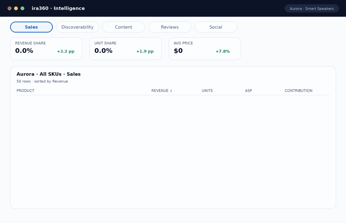
Task: Click the +3.2 pp change value
Action: pos(66,51)
